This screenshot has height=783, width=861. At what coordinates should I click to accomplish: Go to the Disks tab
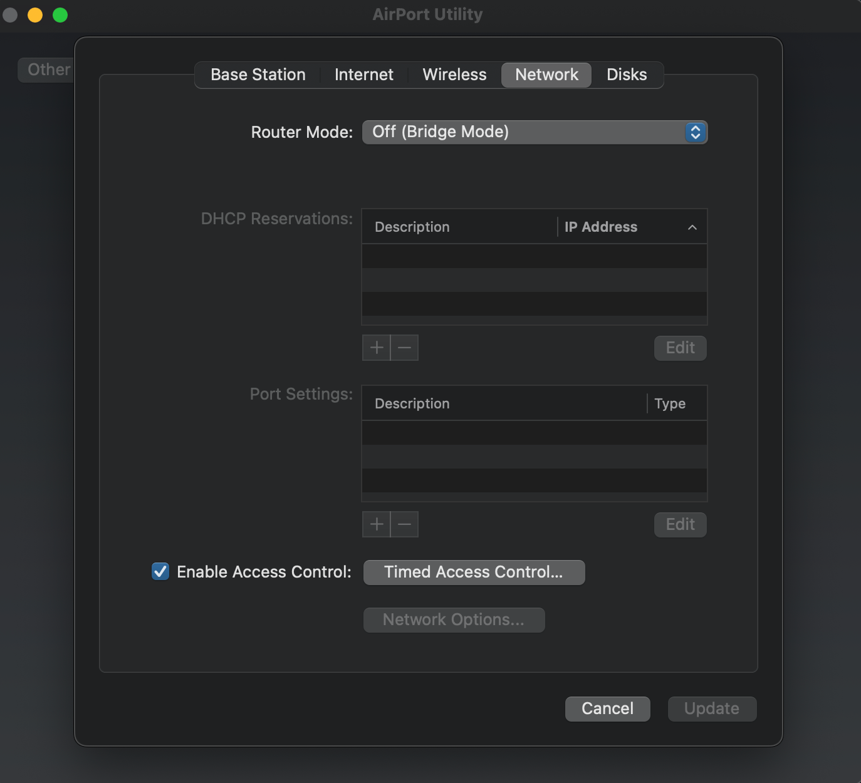click(x=627, y=75)
